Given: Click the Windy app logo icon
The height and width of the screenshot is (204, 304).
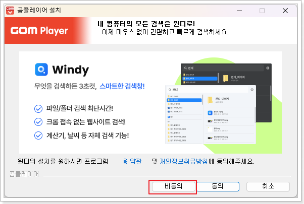Looking at the screenshot, I should pos(41,70).
